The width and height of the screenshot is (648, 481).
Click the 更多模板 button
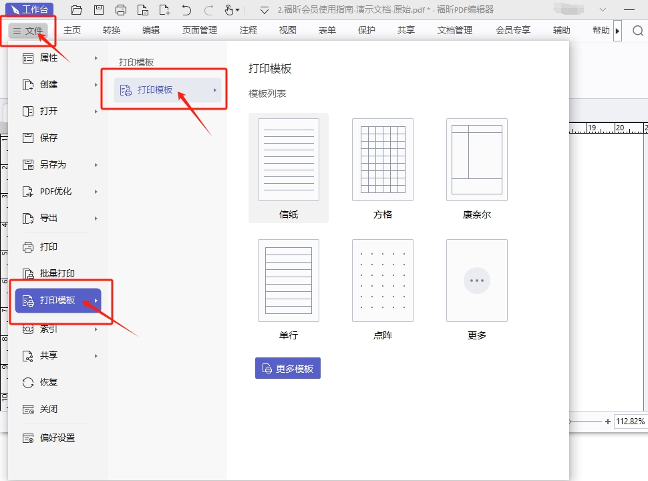(x=288, y=368)
